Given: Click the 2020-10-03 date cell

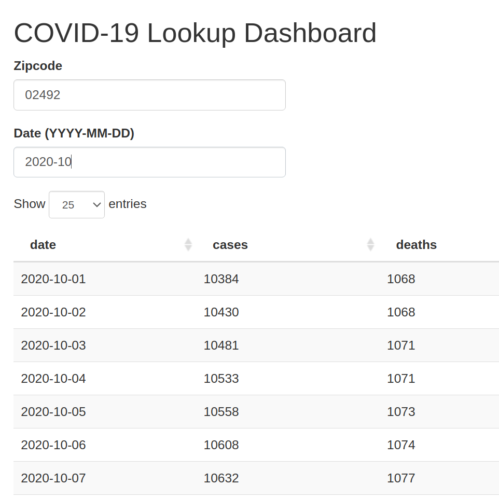Looking at the screenshot, I should [x=53, y=345].
